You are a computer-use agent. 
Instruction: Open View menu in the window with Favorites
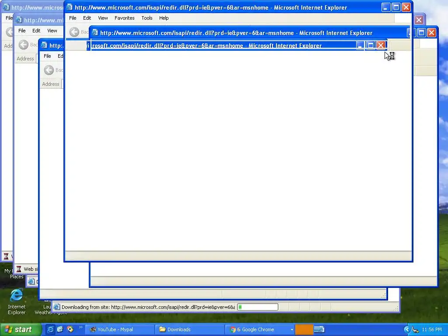[103, 18]
